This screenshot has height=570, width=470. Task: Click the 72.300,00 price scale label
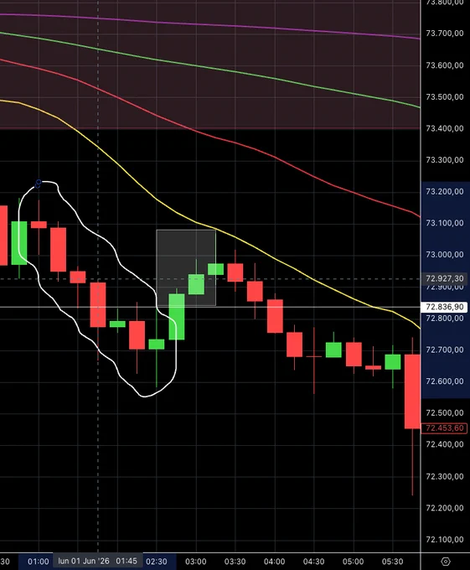(x=445, y=477)
